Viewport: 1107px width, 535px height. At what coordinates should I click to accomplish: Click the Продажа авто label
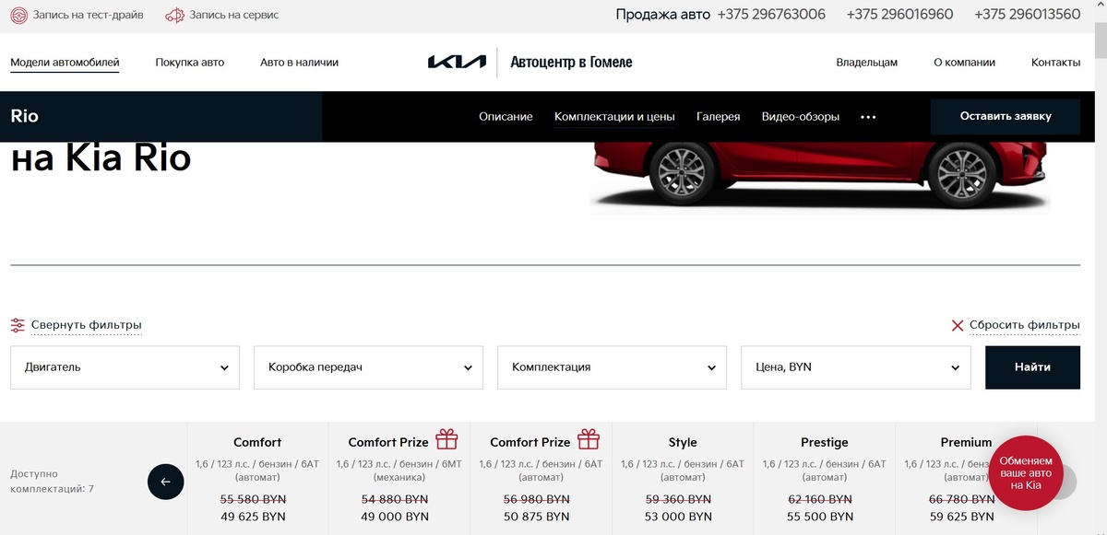662,15
